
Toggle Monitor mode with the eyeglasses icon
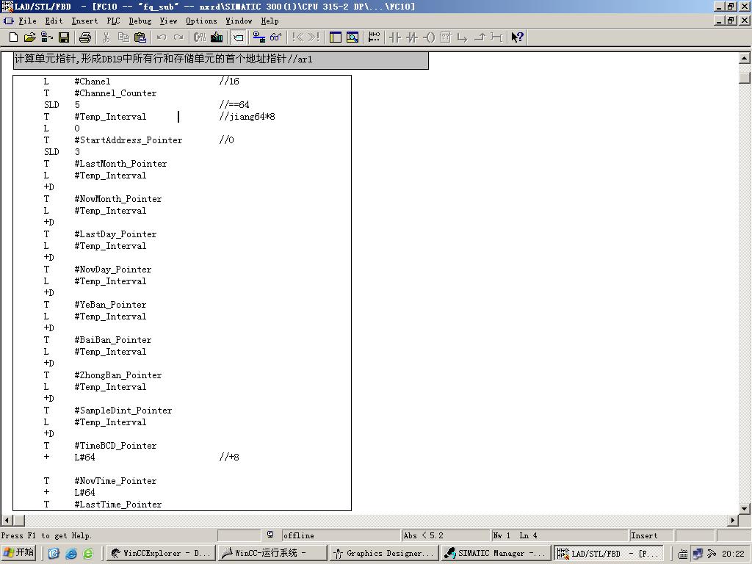[275, 37]
